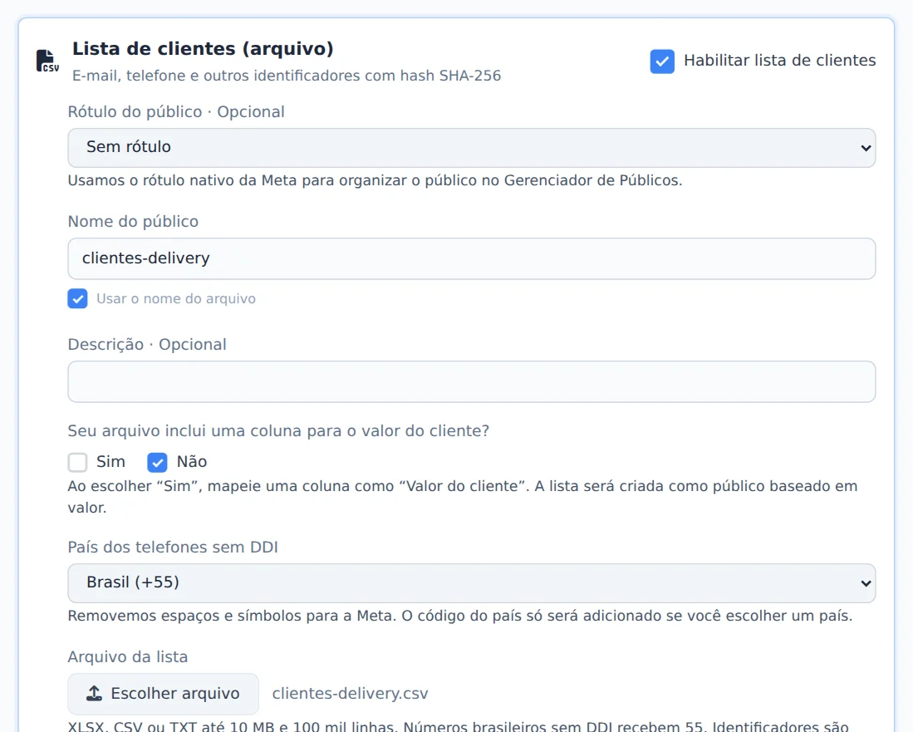Focus the Nome do público field

point(472,258)
